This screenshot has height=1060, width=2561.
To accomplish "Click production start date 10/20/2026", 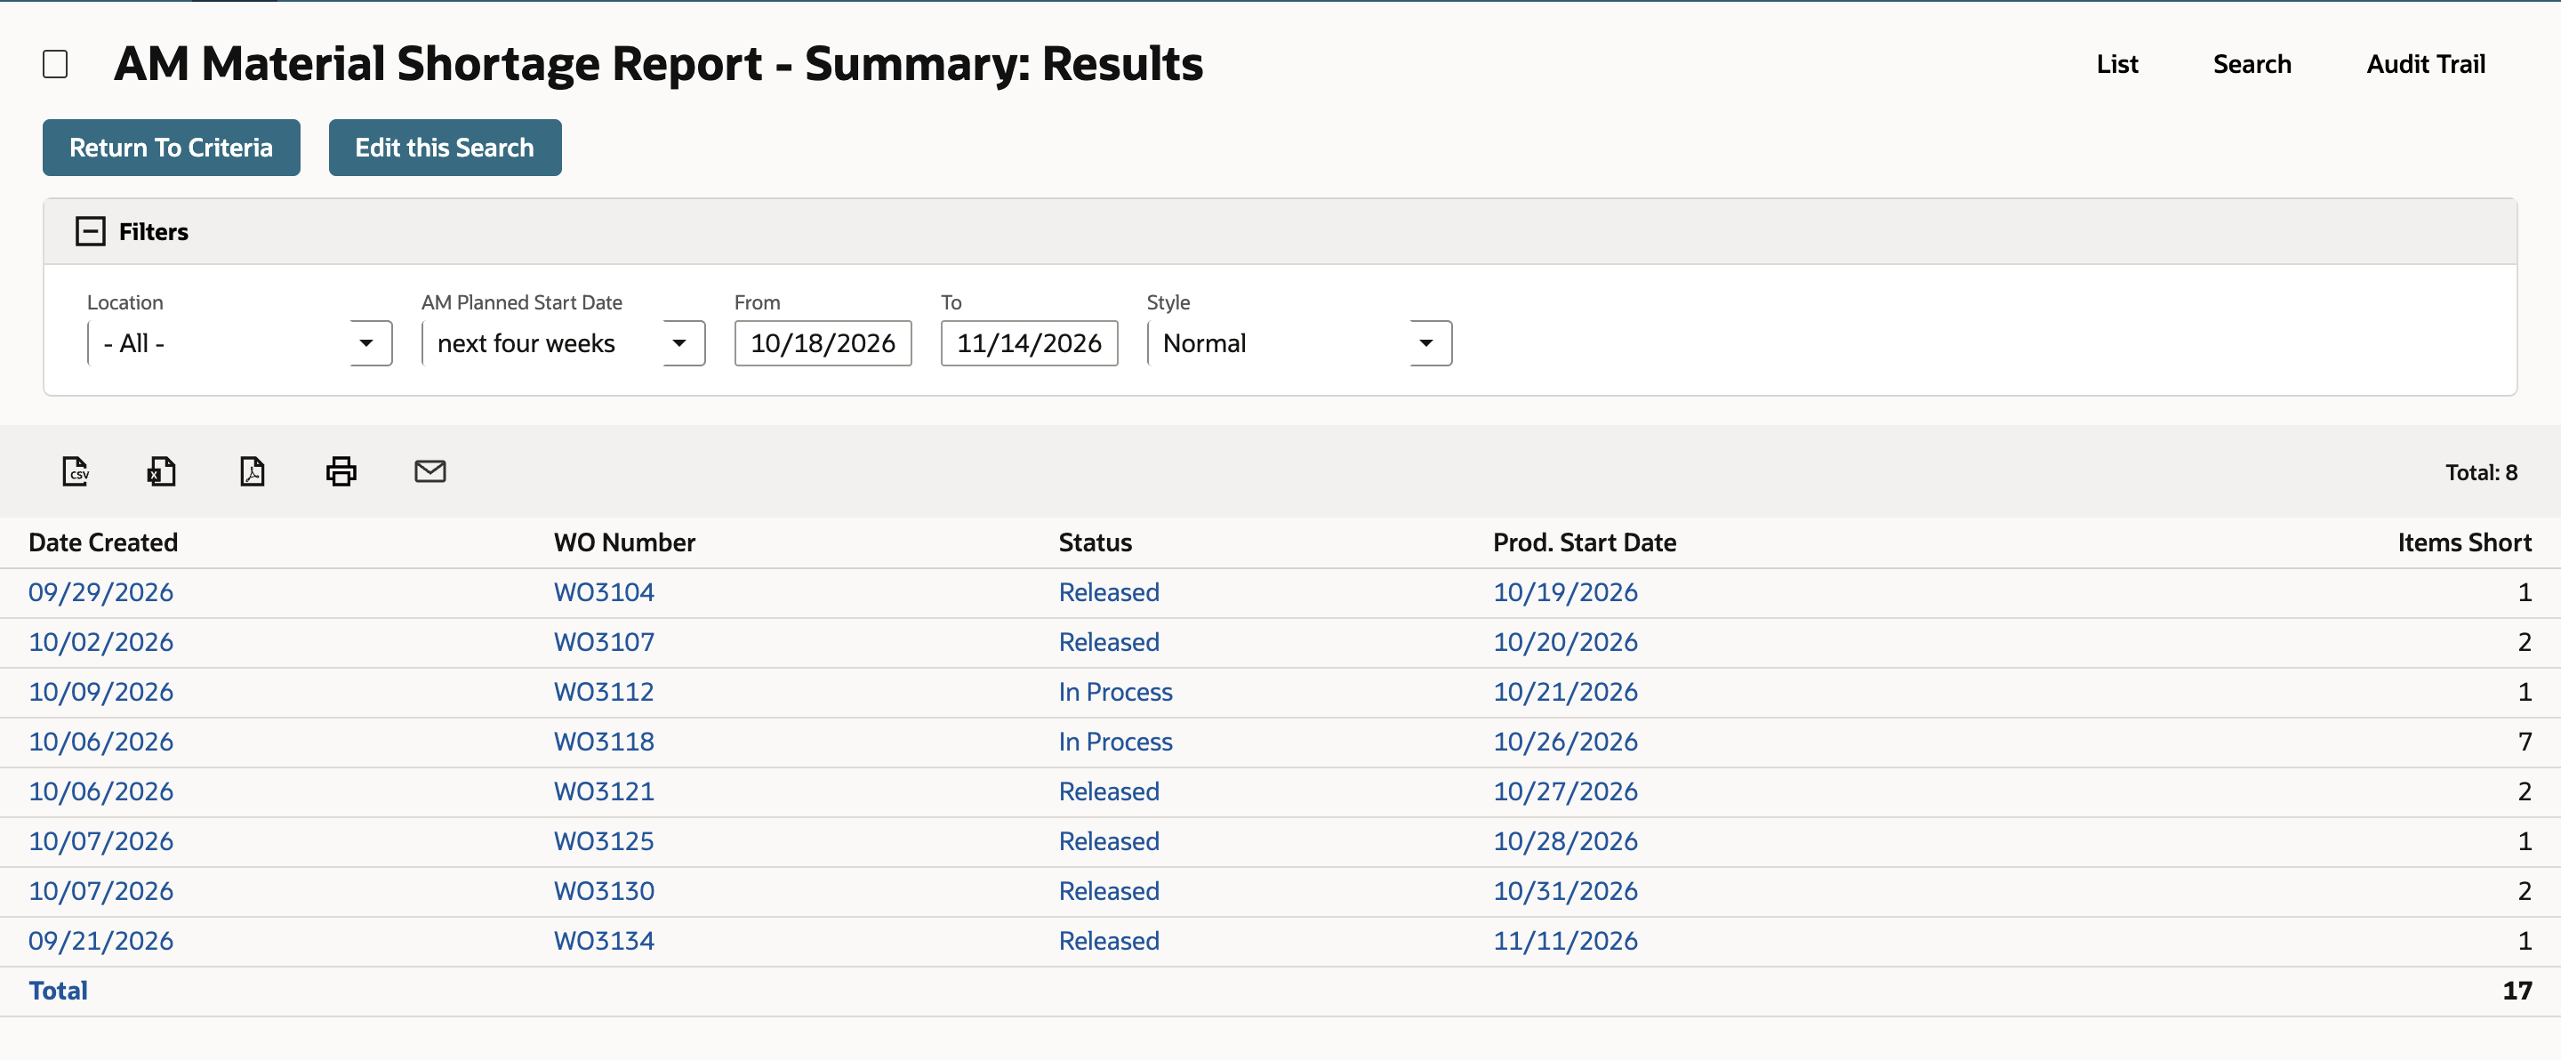I will 1565,642.
